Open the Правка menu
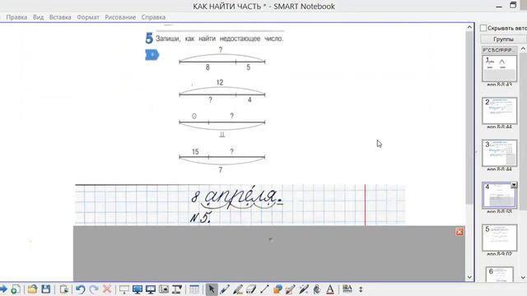Screen dimensions: 527x296 click(16, 17)
